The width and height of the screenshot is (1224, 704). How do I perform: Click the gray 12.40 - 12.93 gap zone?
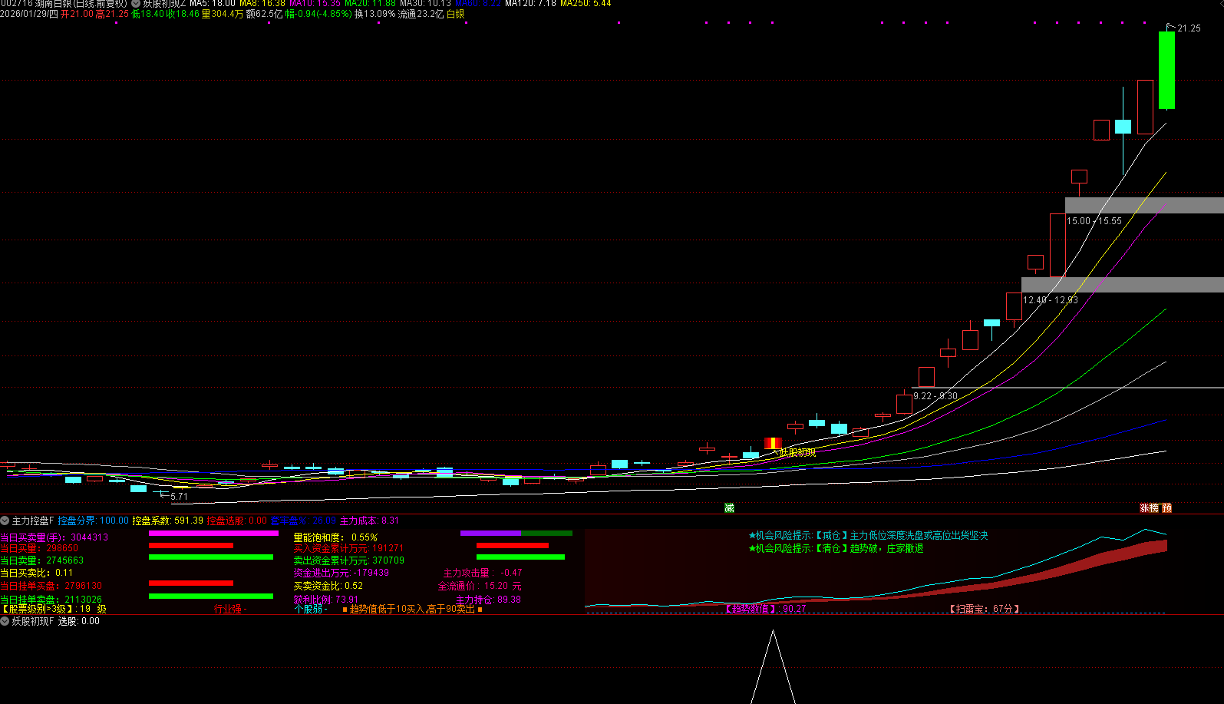[x=1122, y=284]
